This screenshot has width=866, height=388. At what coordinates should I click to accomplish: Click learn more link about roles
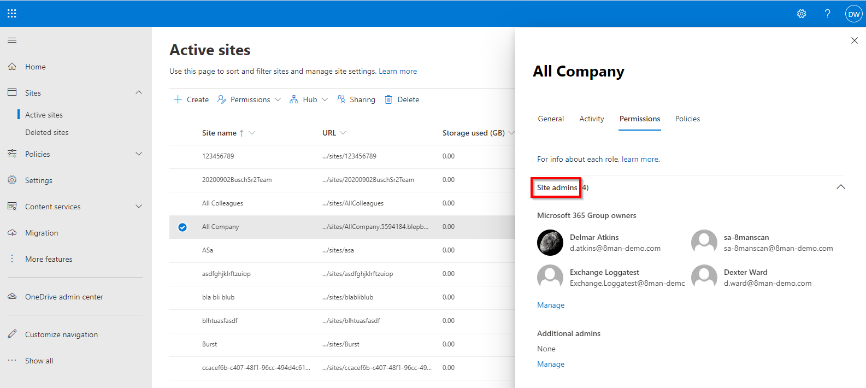pos(640,159)
